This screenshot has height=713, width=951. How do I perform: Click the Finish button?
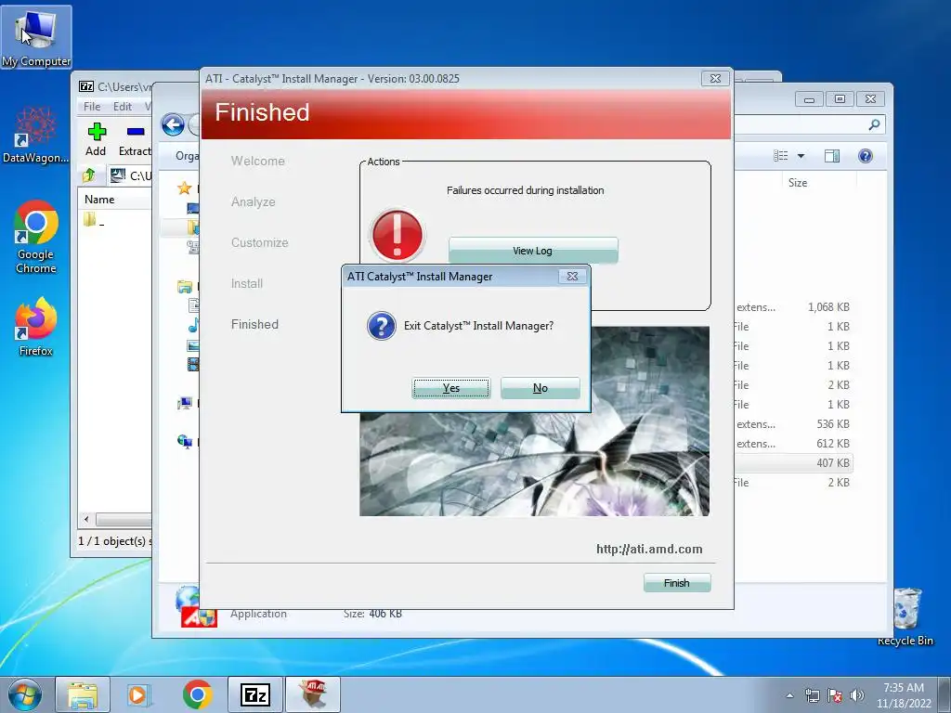[677, 583]
